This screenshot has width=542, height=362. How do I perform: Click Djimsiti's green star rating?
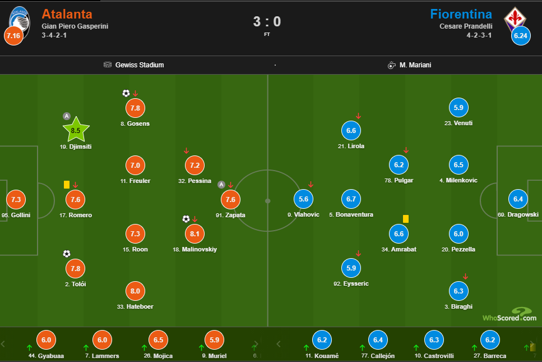click(76, 130)
